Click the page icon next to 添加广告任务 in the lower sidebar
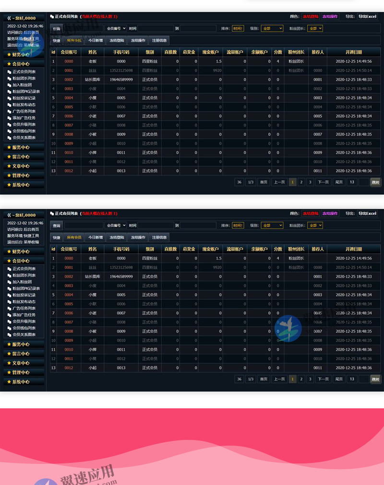This screenshot has width=384, height=485. 10,315
